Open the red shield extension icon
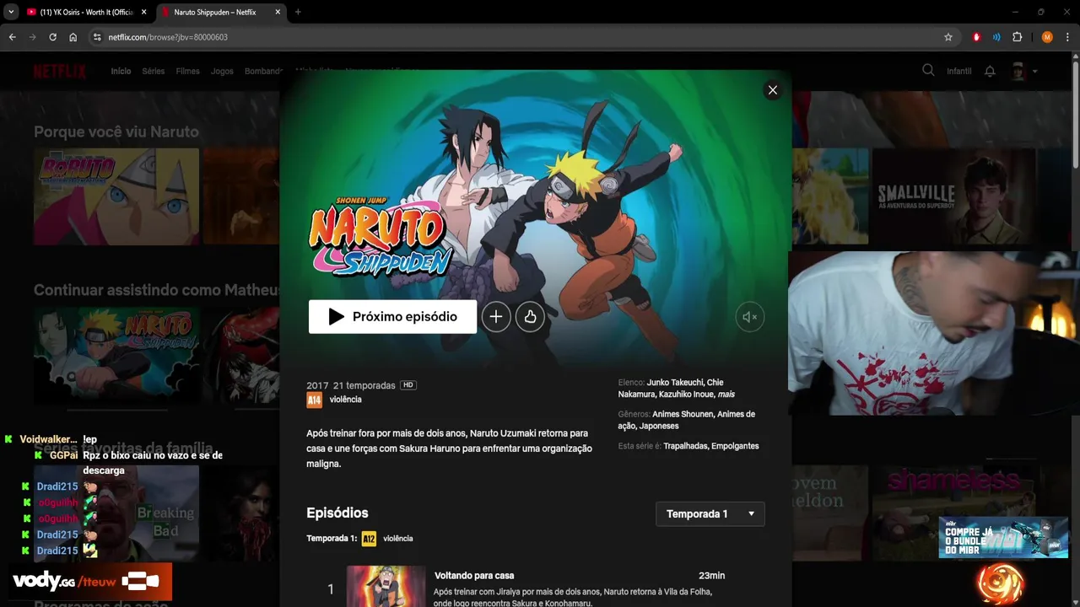The image size is (1080, 607). [976, 37]
